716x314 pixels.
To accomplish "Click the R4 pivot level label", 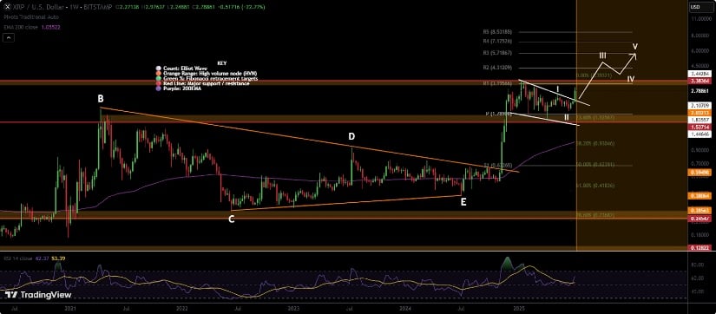I will 497,41.
